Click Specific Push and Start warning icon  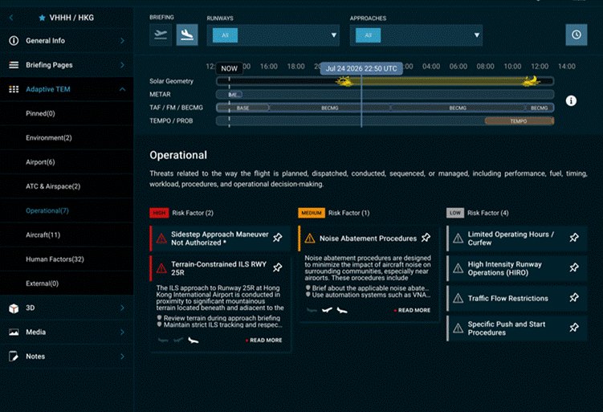458,328
